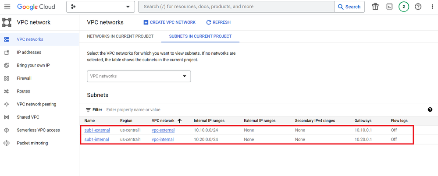Switch to Networks in Current Project tab

(120, 36)
